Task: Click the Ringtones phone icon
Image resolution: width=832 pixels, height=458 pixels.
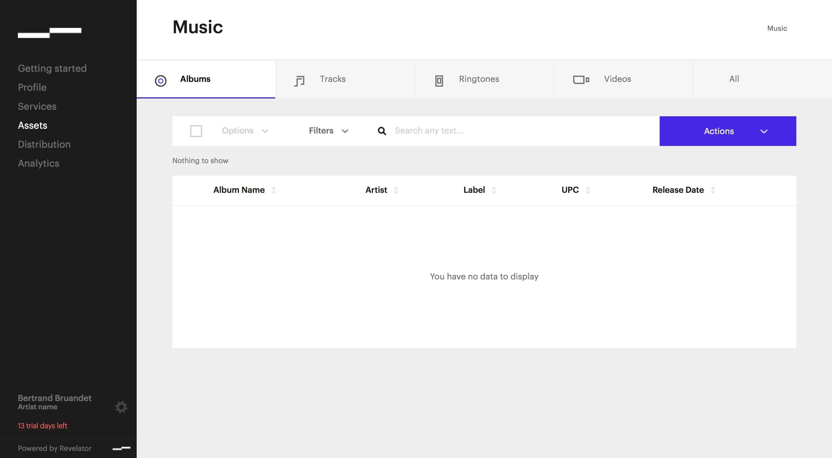Action: click(439, 81)
